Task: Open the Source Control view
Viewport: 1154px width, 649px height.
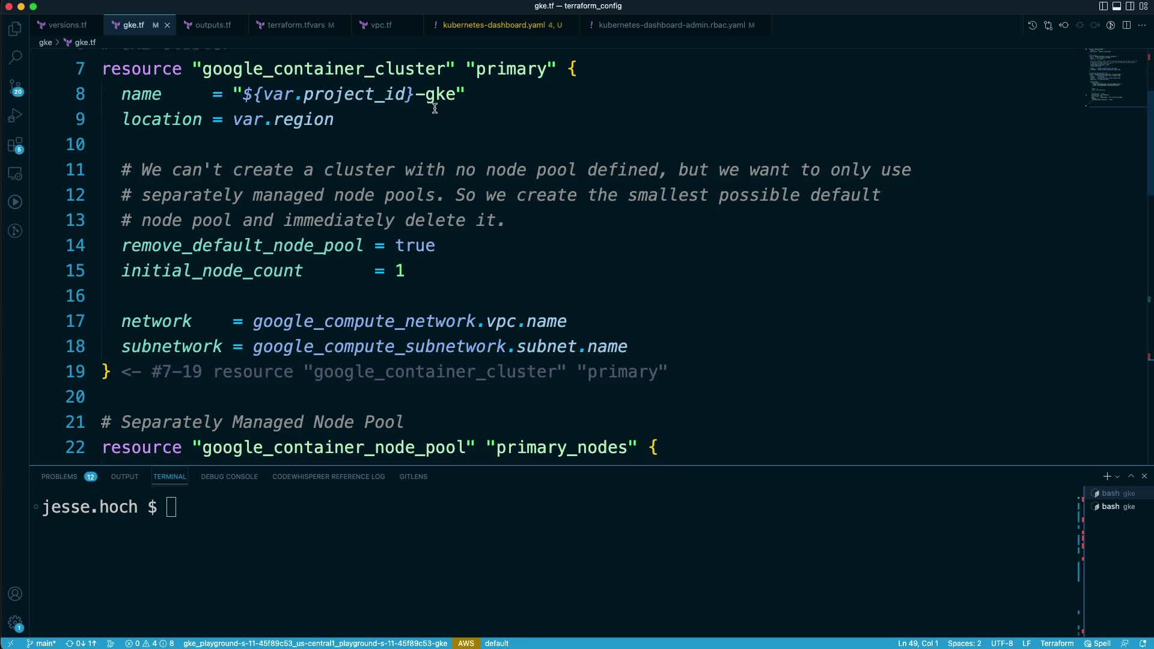Action: pyautogui.click(x=15, y=87)
